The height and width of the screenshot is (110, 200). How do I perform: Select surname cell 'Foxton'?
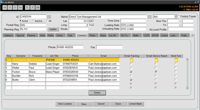pos(20,72)
